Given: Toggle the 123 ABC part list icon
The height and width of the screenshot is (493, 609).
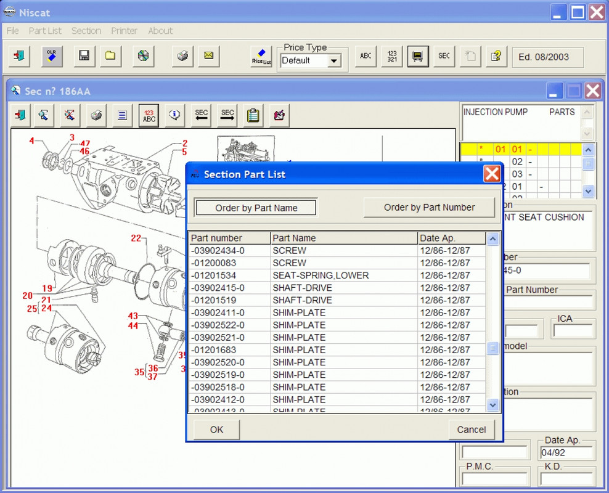Looking at the screenshot, I should pos(149,115).
